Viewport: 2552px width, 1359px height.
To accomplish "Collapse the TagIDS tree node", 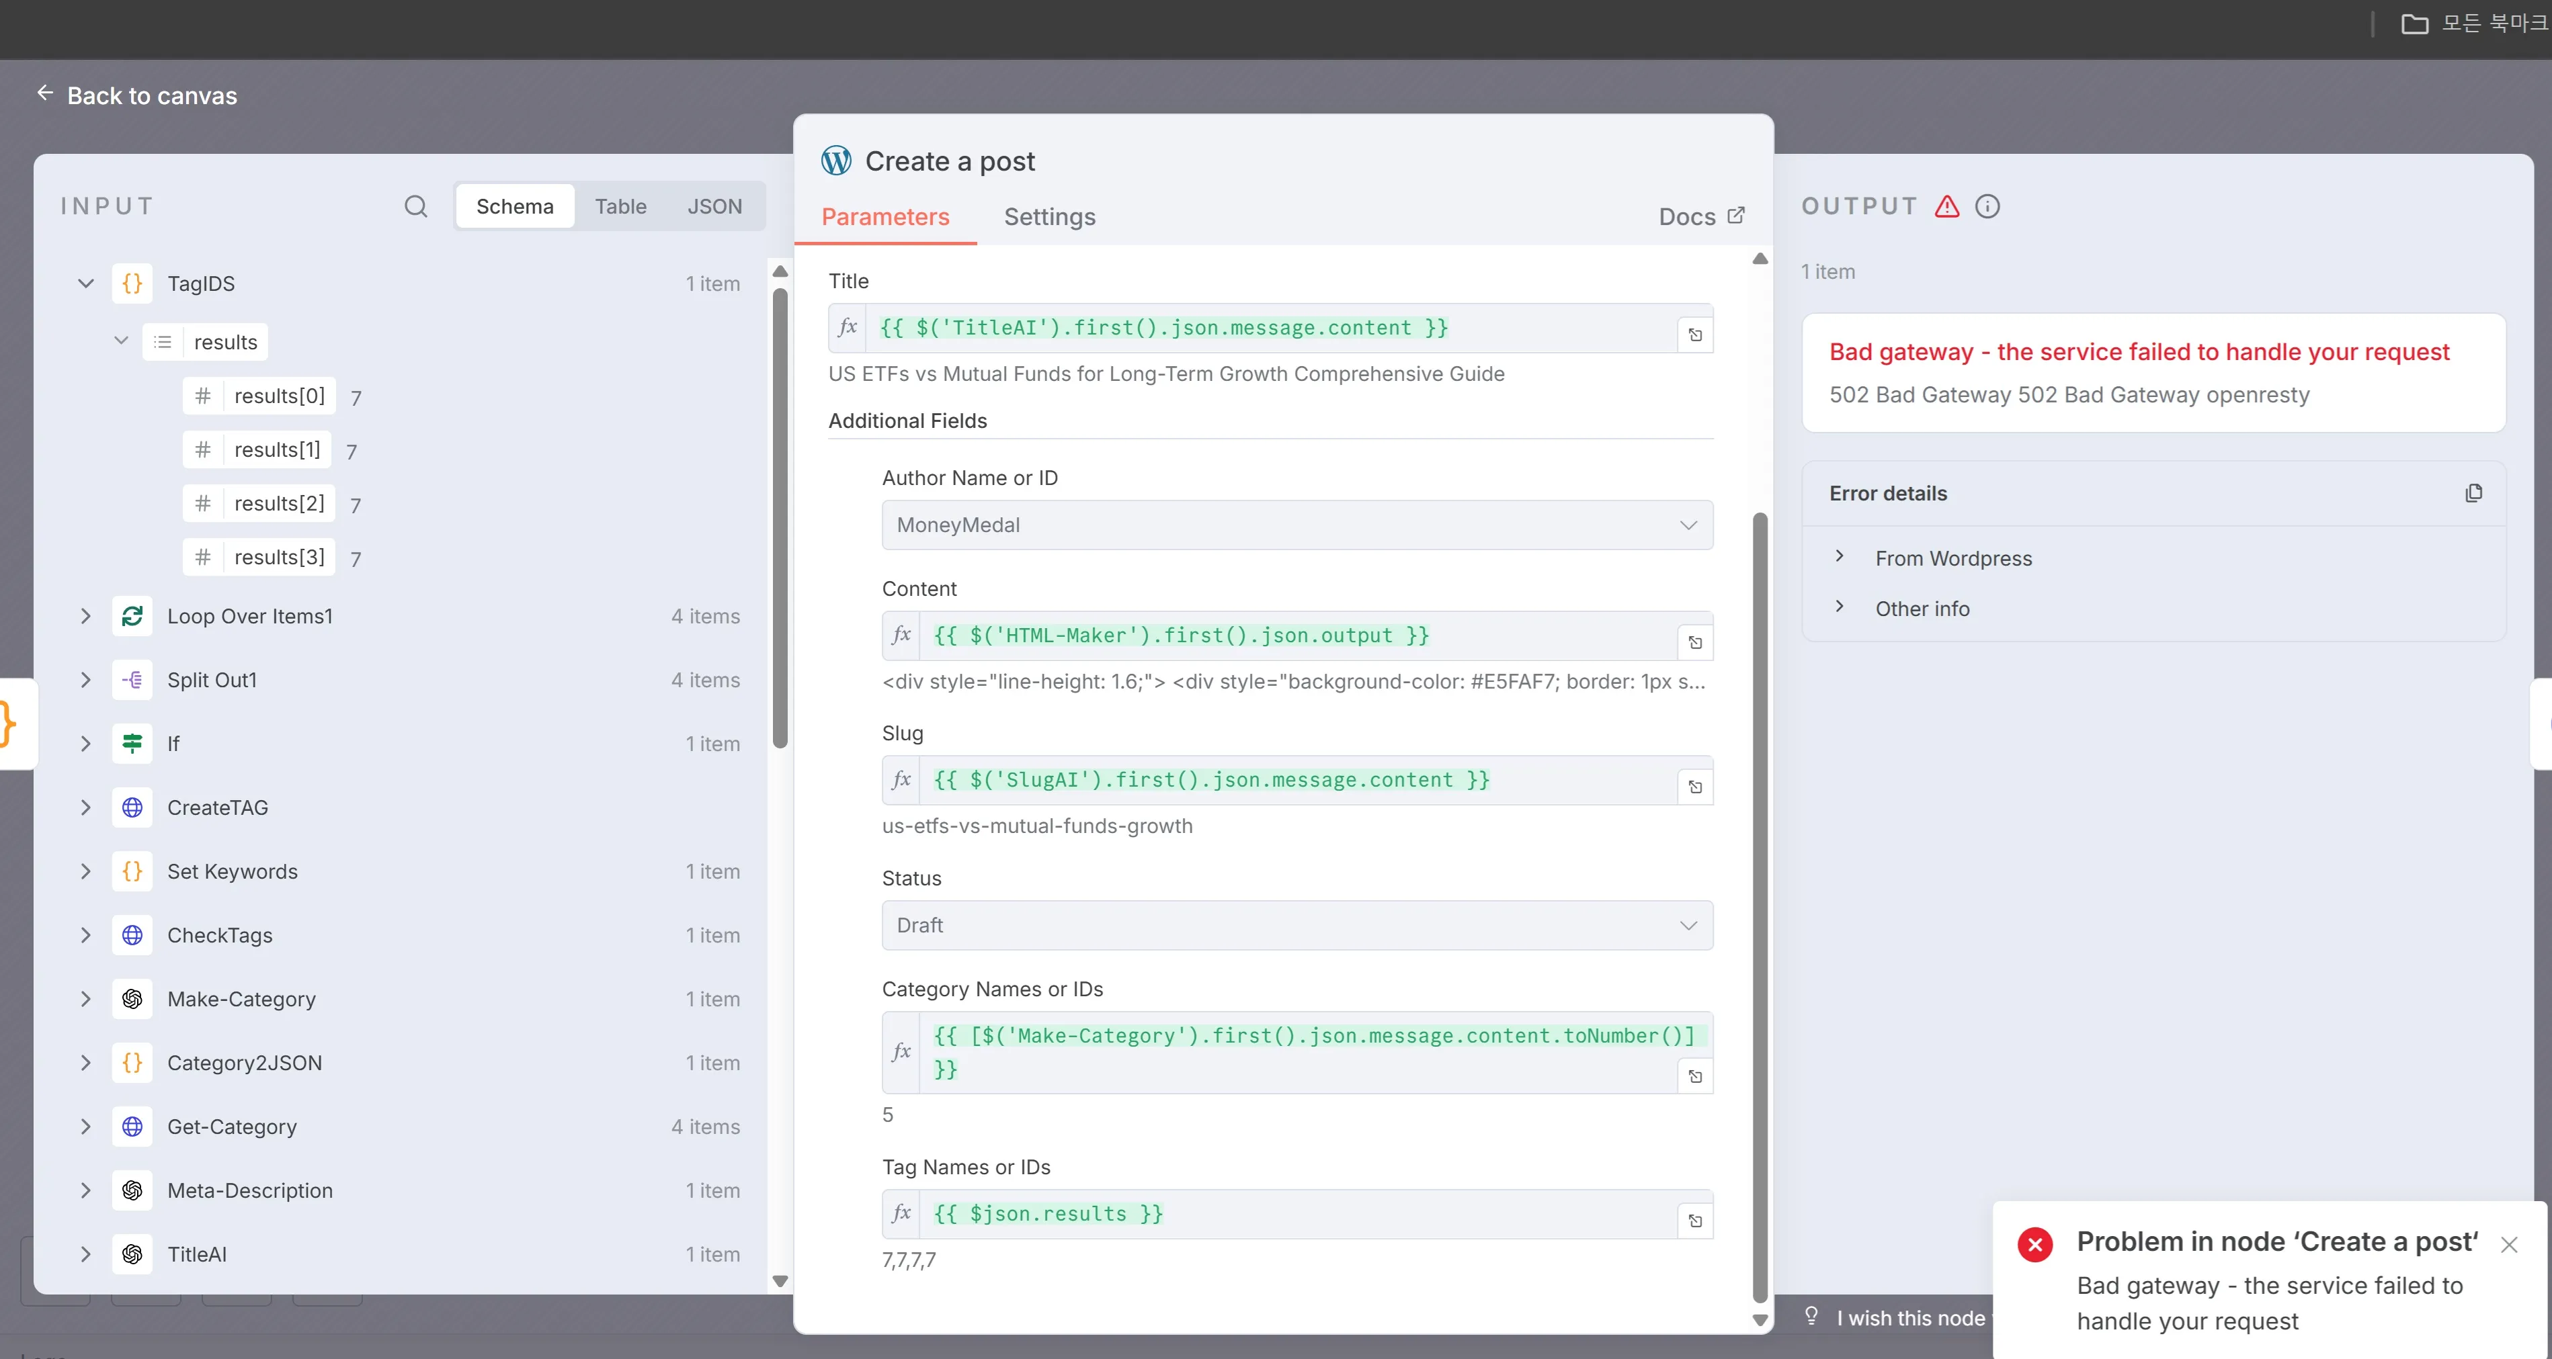I will [x=86, y=283].
